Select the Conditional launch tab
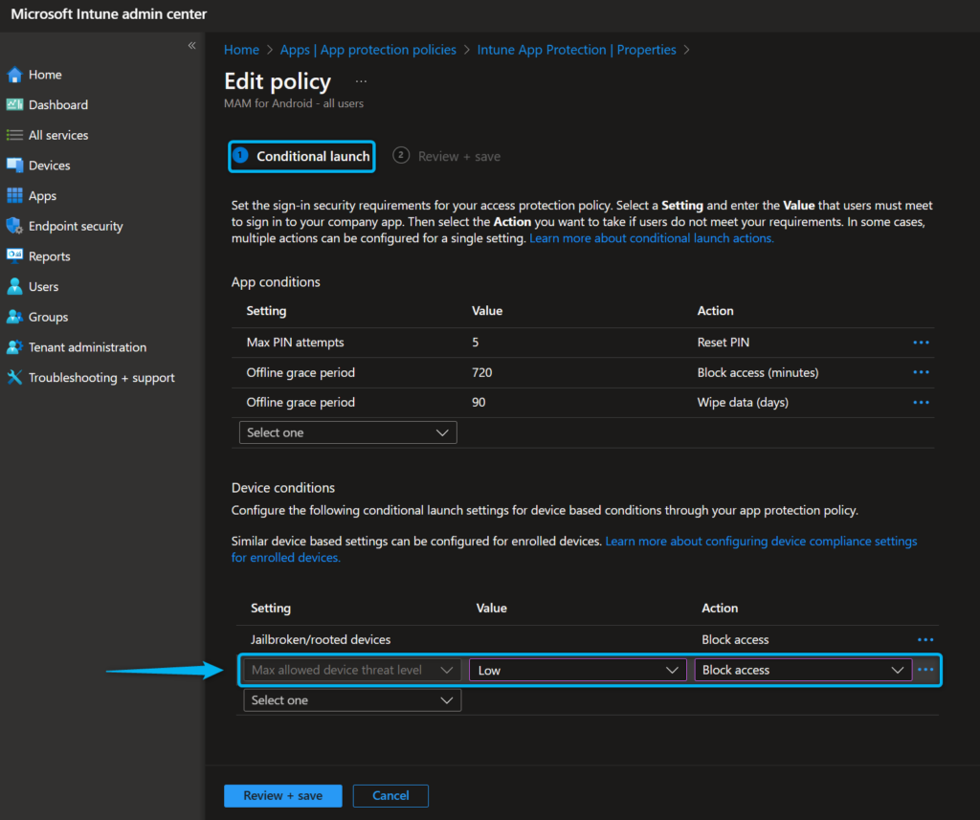Viewport: 980px width, 820px height. [x=301, y=155]
